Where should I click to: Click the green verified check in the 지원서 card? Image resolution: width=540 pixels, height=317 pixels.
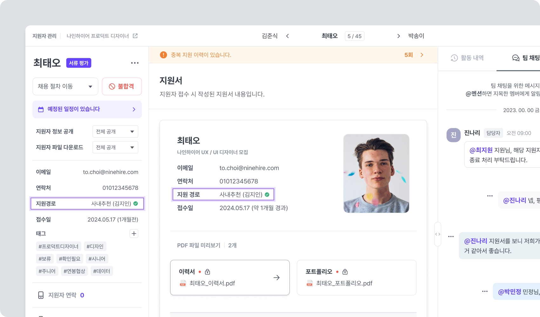(267, 195)
